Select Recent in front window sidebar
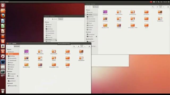 pyautogui.click(x=12, y=52)
